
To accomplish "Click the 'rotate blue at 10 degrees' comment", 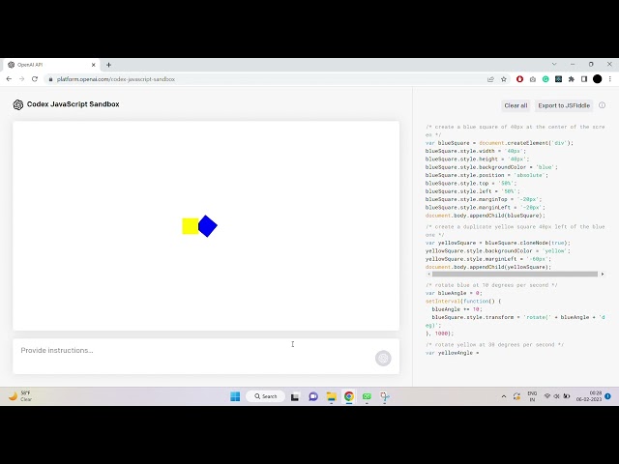I will (x=491, y=285).
